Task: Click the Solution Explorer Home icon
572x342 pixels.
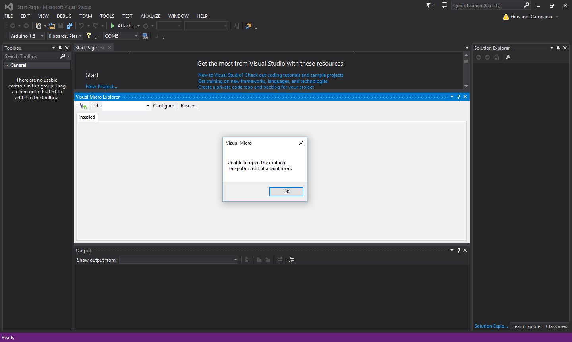Action: pyautogui.click(x=496, y=57)
